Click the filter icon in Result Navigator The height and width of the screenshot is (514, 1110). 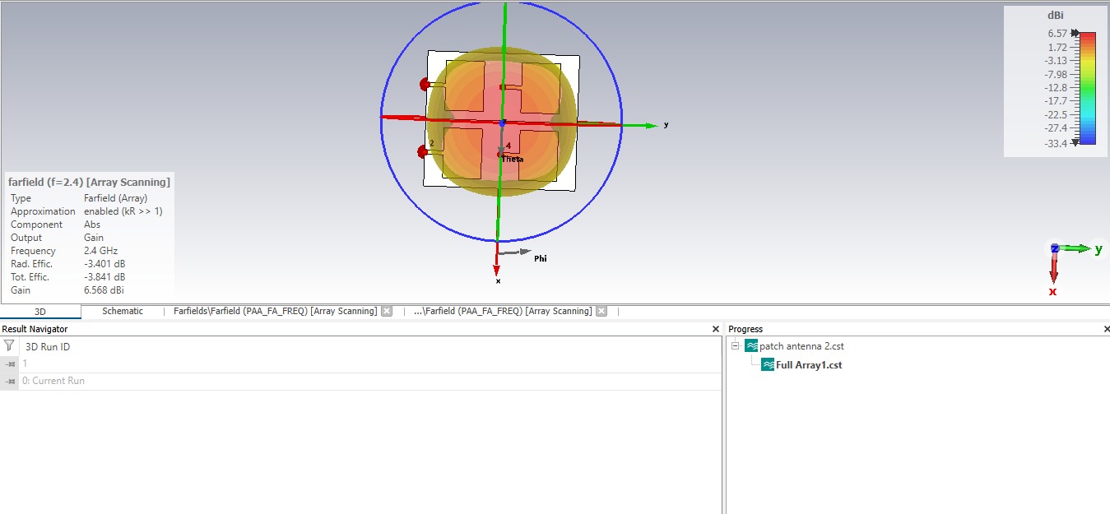[9, 346]
